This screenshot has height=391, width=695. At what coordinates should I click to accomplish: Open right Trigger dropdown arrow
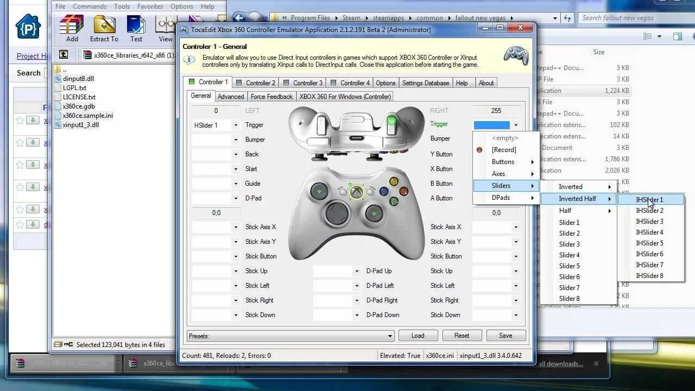coord(515,125)
